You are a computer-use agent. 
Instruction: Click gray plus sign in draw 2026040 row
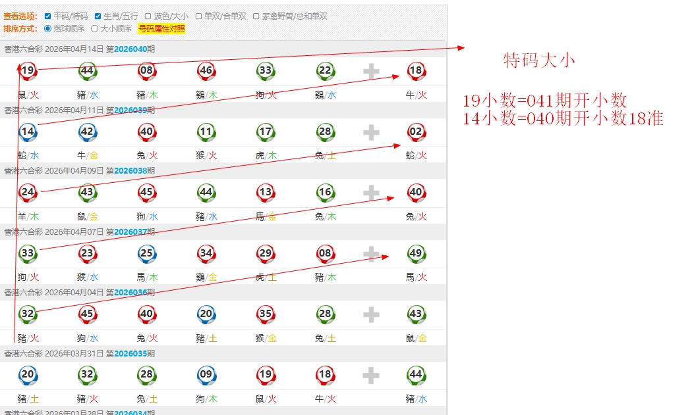click(x=371, y=71)
